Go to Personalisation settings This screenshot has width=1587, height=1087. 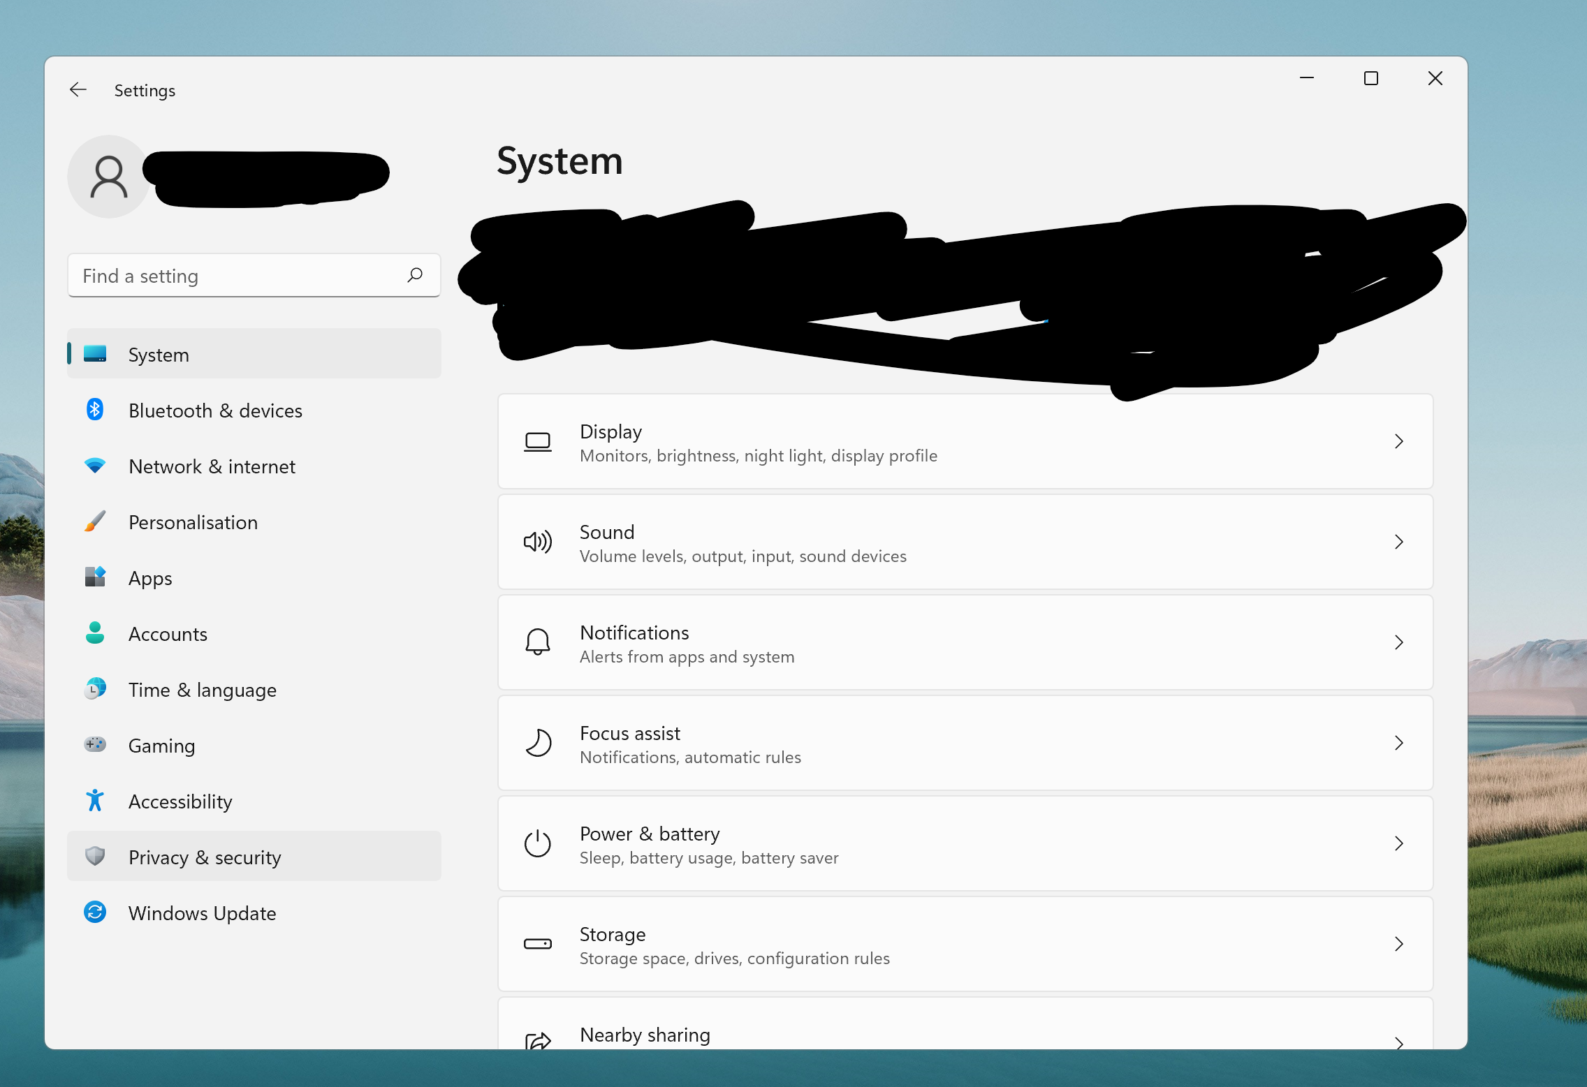(254, 522)
